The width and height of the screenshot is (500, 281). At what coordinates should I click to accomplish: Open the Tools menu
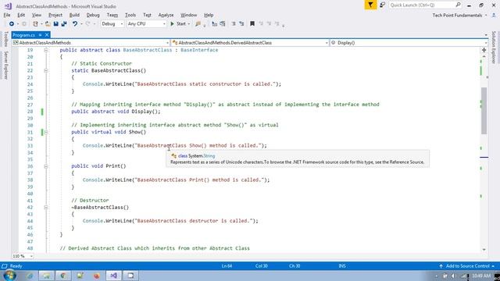(130, 15)
